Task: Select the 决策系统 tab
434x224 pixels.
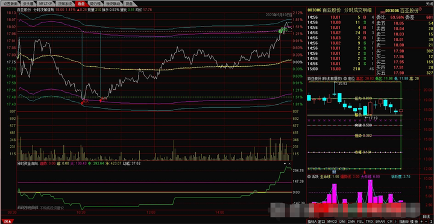Action: tap(64, 4)
